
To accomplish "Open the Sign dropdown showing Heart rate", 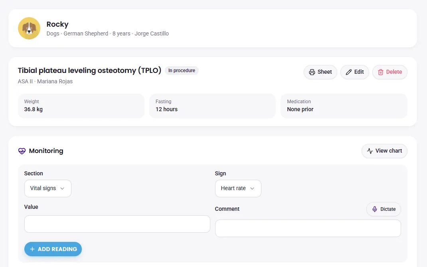I will pos(238,188).
